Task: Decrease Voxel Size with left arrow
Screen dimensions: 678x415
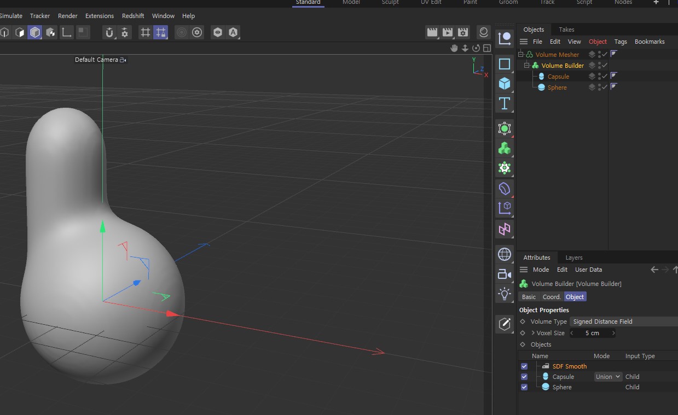Action: tap(572, 333)
